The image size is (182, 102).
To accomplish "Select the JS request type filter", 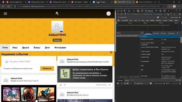I will 139,20.
